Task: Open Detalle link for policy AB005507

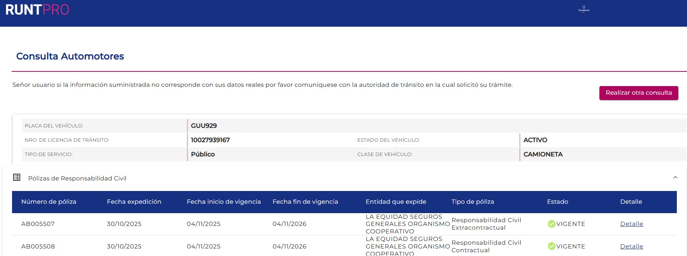Action: point(631,224)
